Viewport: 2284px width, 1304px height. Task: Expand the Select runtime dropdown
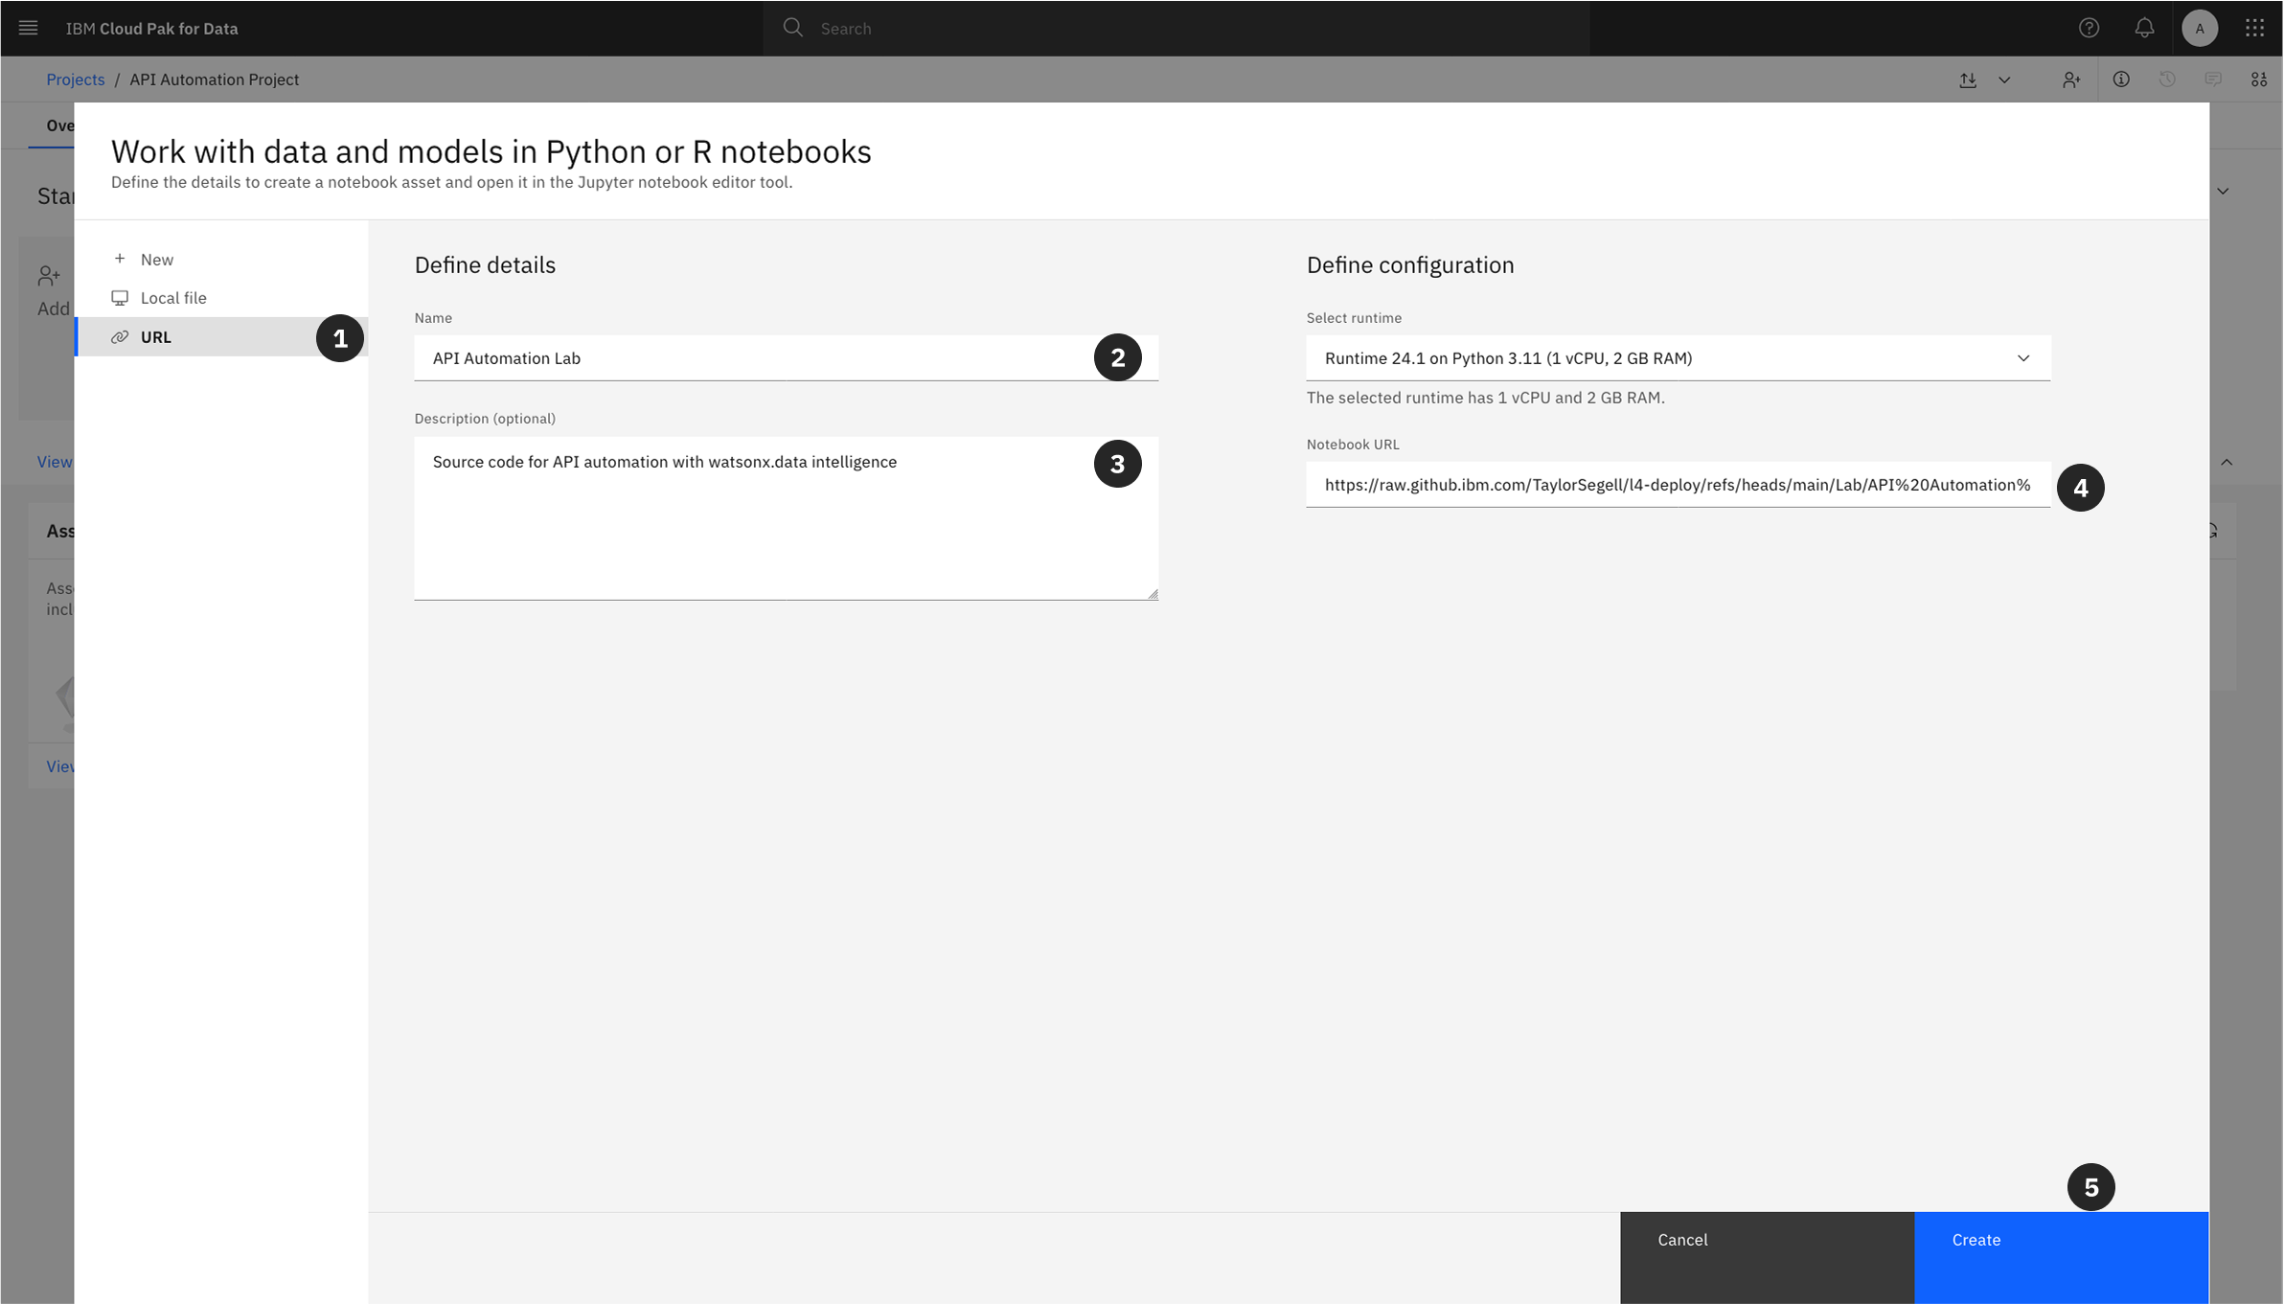pyautogui.click(x=1678, y=357)
